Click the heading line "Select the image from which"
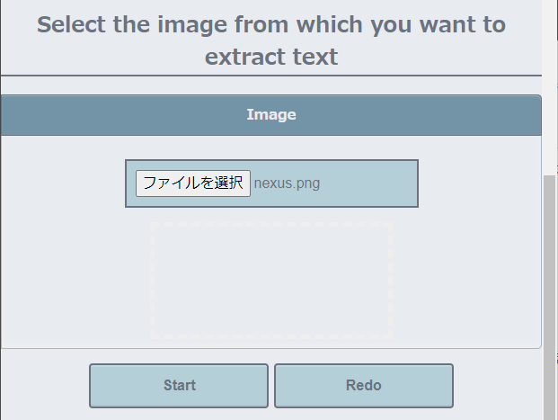 point(271,24)
